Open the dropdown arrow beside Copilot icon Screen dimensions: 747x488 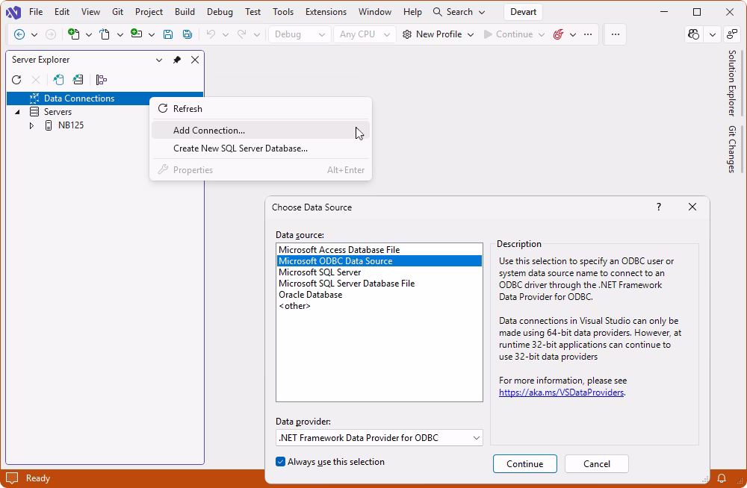712,34
